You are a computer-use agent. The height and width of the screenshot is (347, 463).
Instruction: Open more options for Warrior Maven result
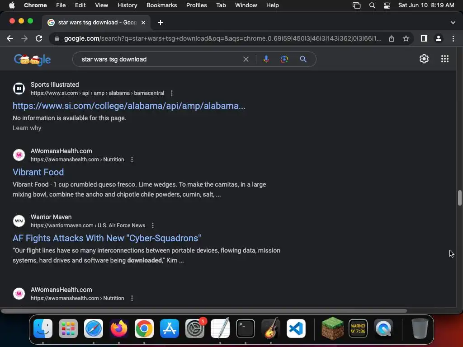pyautogui.click(x=153, y=226)
